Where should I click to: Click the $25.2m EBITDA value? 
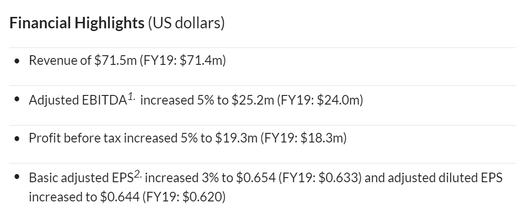pos(253,100)
